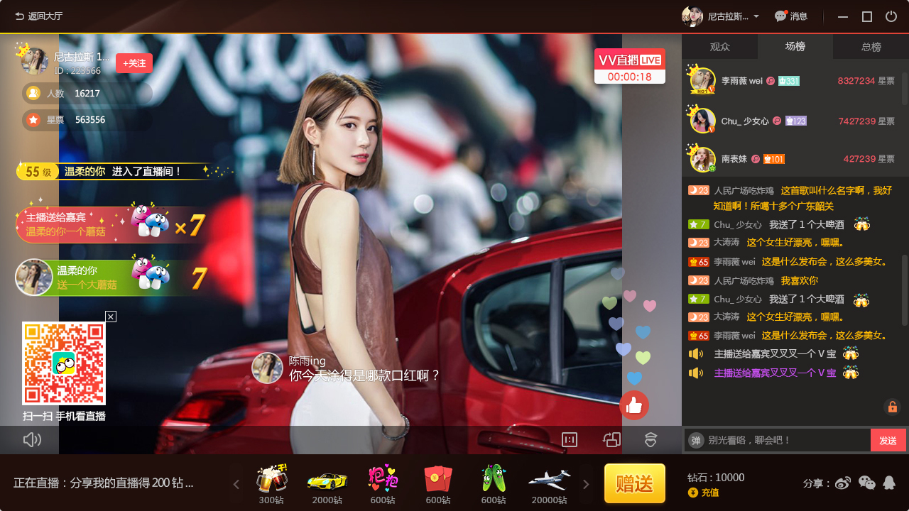Select the red envelope gift
Screen dimensions: 909x511
pos(437,480)
